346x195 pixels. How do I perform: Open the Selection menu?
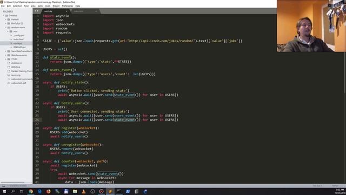pyautogui.click(x=17, y=6)
